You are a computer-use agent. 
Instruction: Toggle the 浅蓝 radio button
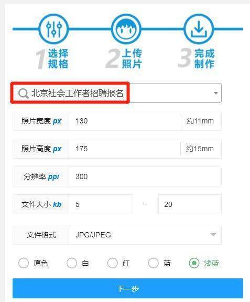(x=194, y=263)
